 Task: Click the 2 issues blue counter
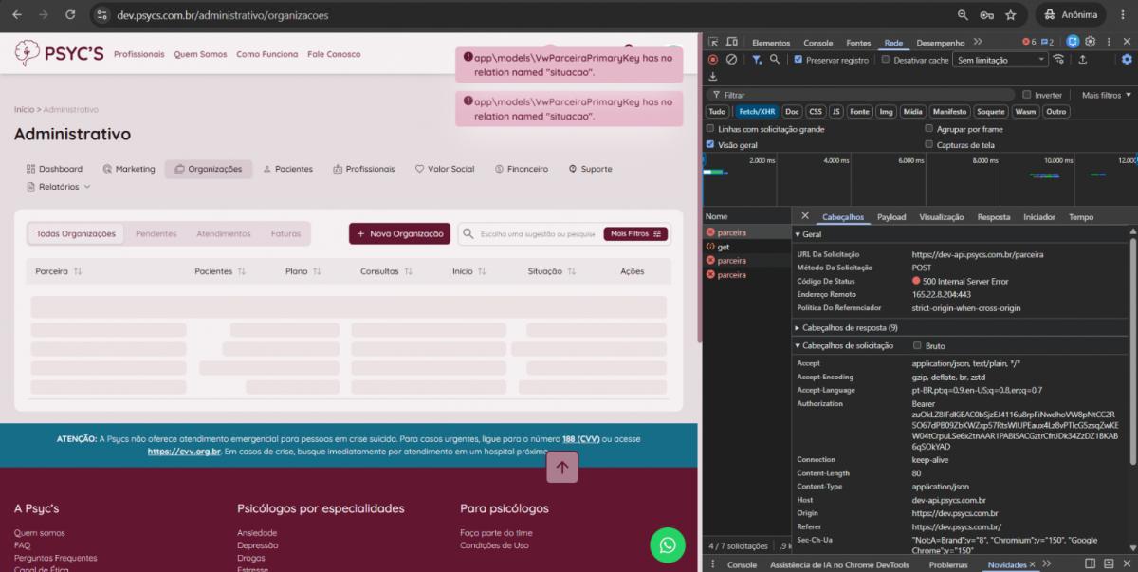point(1047,42)
